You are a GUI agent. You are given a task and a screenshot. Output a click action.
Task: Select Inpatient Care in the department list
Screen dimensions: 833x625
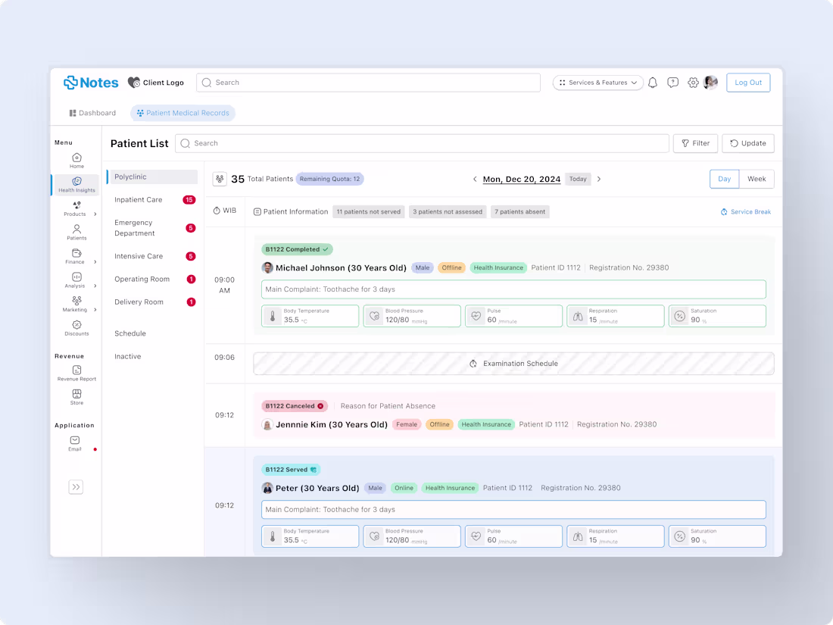pos(138,199)
